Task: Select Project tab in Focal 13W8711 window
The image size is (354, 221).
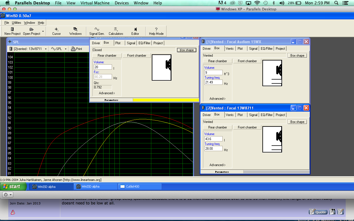Action: (280, 115)
